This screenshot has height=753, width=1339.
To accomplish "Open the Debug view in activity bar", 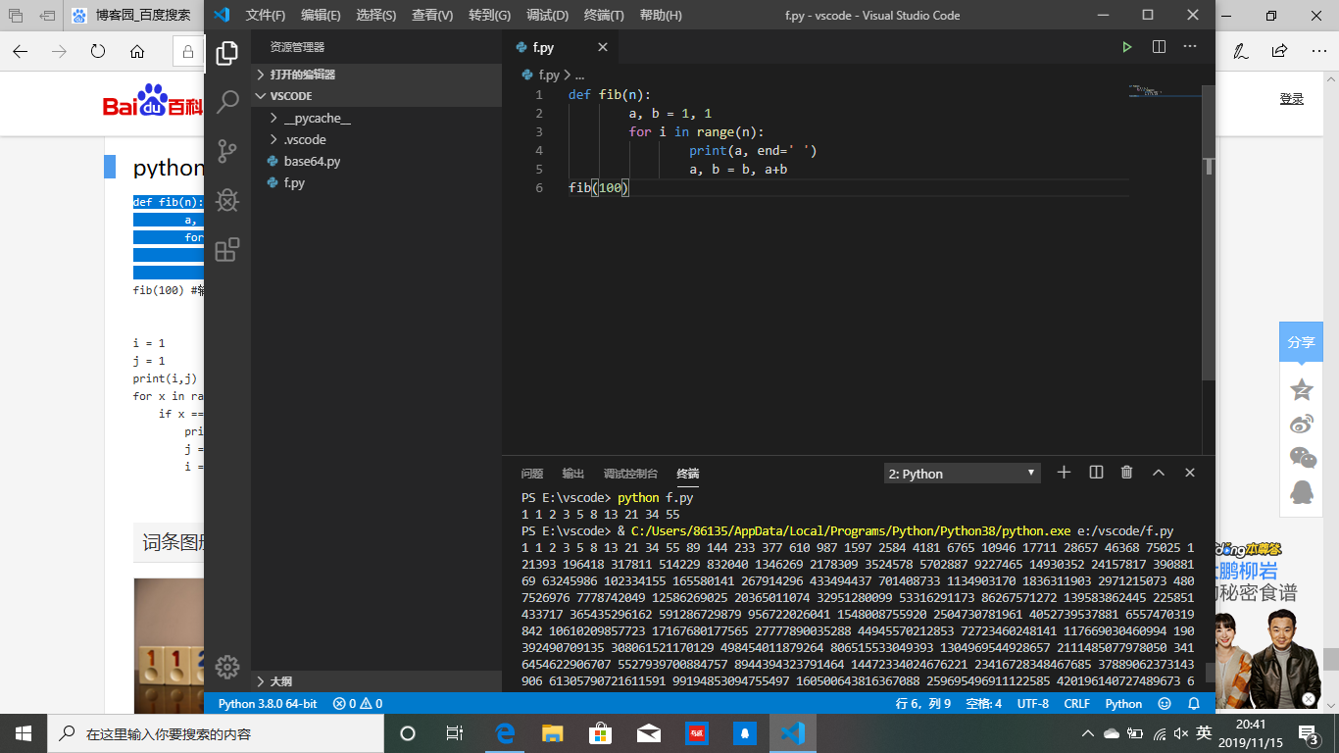I will 227,200.
